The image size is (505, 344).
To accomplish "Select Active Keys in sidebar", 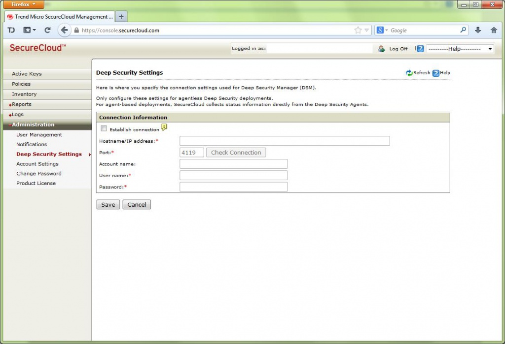I will pyautogui.click(x=27, y=74).
